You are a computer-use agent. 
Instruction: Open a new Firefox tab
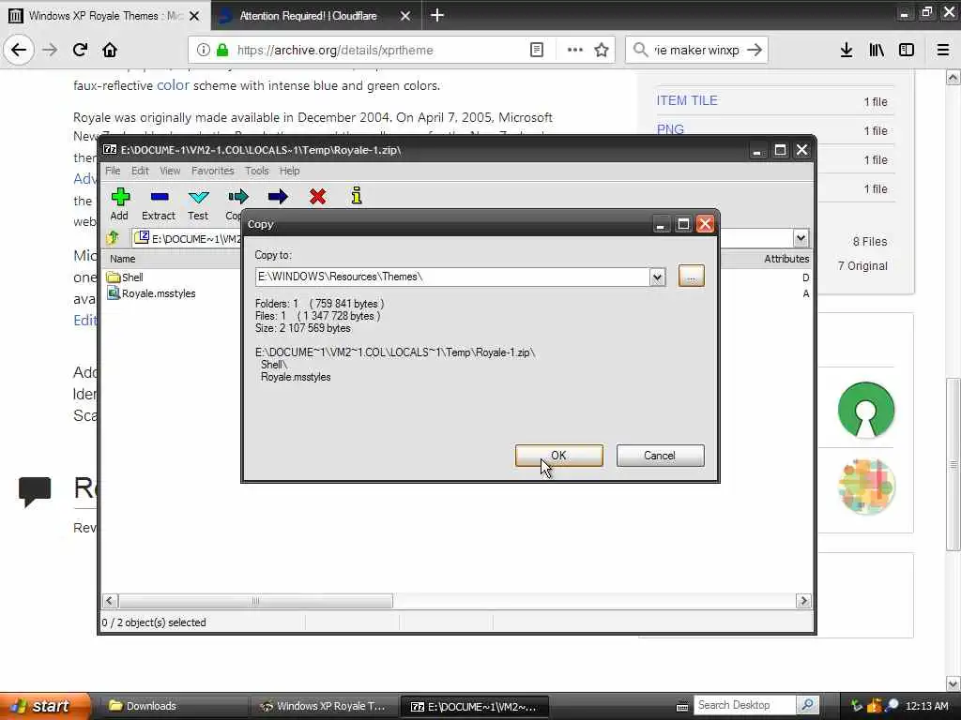pos(437,15)
